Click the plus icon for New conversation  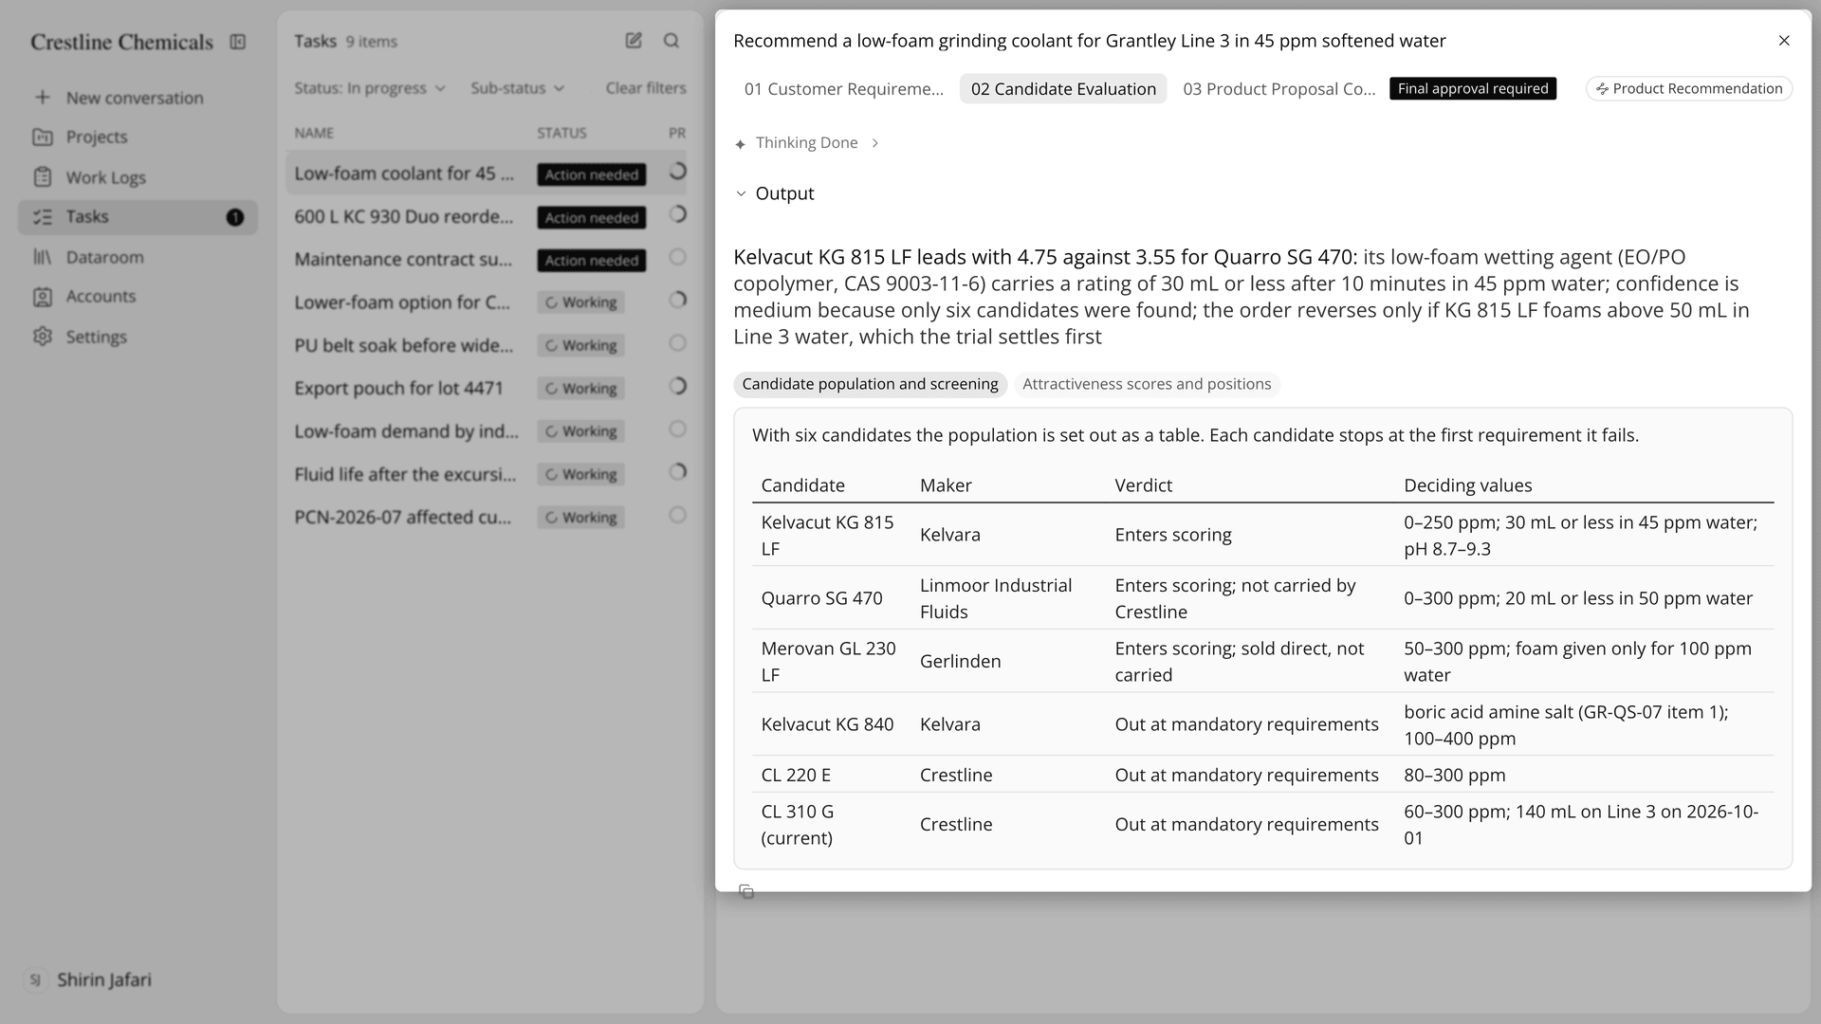coord(43,98)
